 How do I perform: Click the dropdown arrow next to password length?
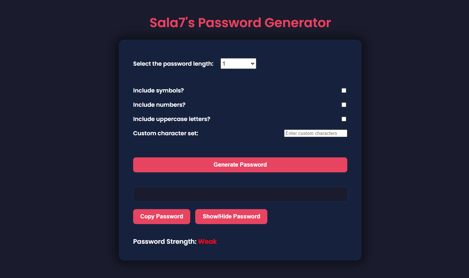[252, 64]
